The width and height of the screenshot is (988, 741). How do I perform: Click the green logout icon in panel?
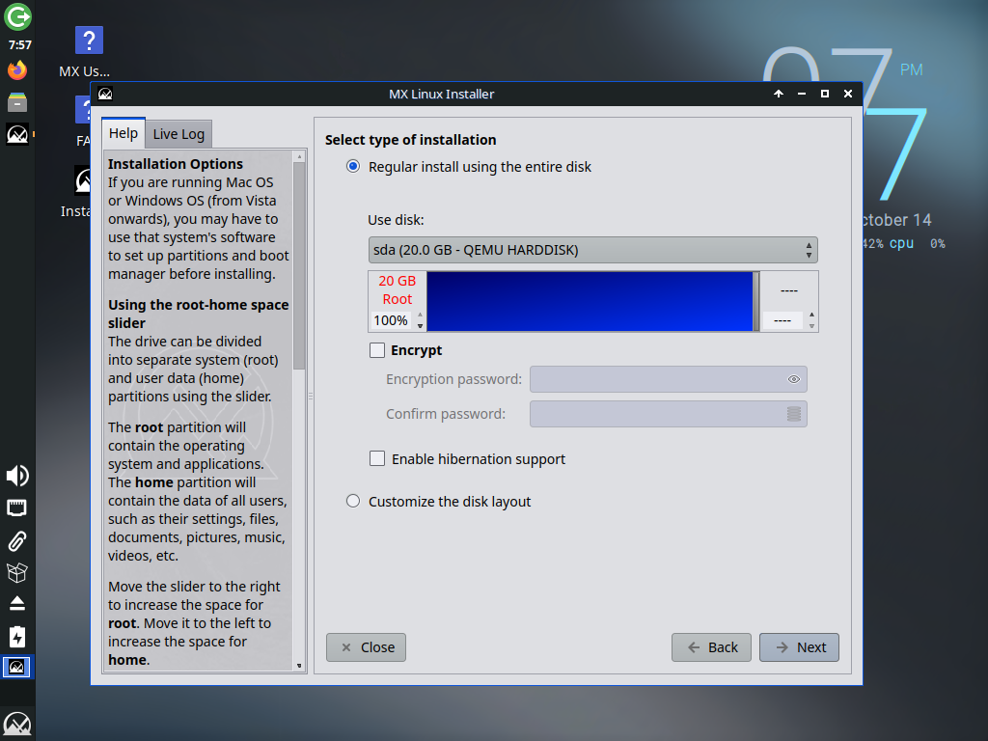pos(17,16)
